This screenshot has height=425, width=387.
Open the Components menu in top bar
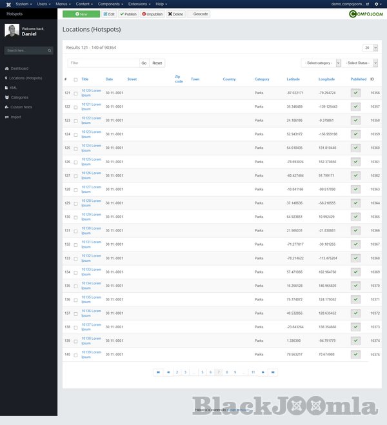click(x=111, y=4)
